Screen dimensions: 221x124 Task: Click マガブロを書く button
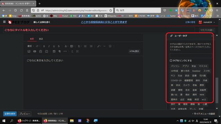tap(207, 30)
